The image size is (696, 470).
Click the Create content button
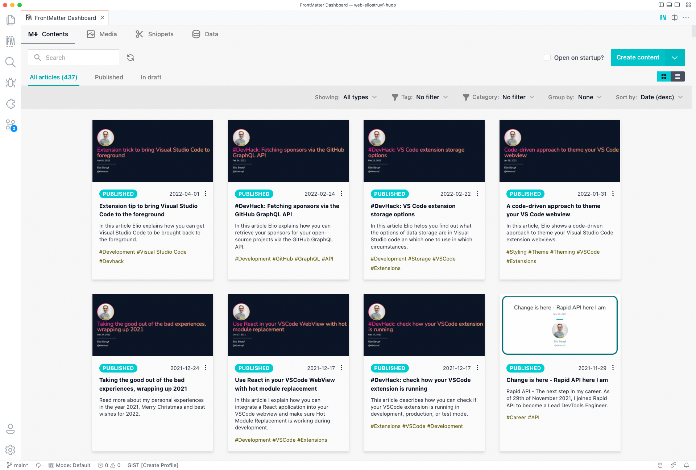638,57
